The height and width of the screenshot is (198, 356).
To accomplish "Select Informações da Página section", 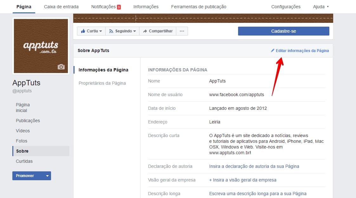I will click(103, 70).
